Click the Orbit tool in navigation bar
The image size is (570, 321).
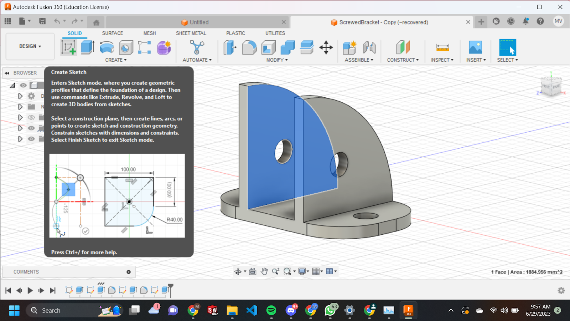click(x=238, y=272)
